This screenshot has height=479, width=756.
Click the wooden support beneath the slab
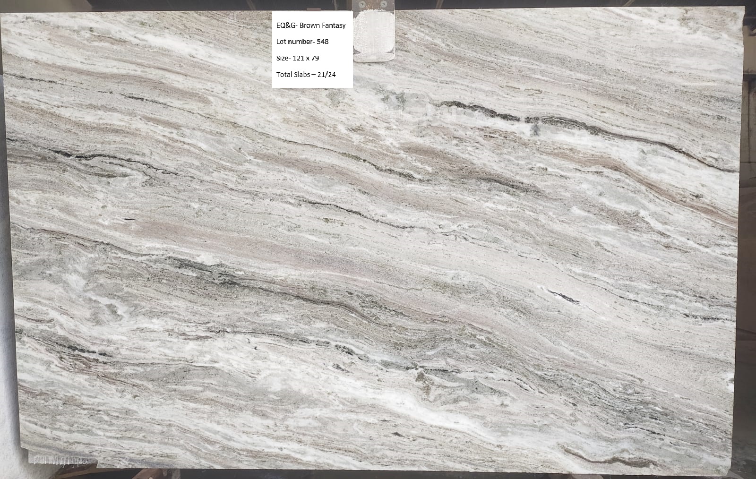tap(378, 474)
